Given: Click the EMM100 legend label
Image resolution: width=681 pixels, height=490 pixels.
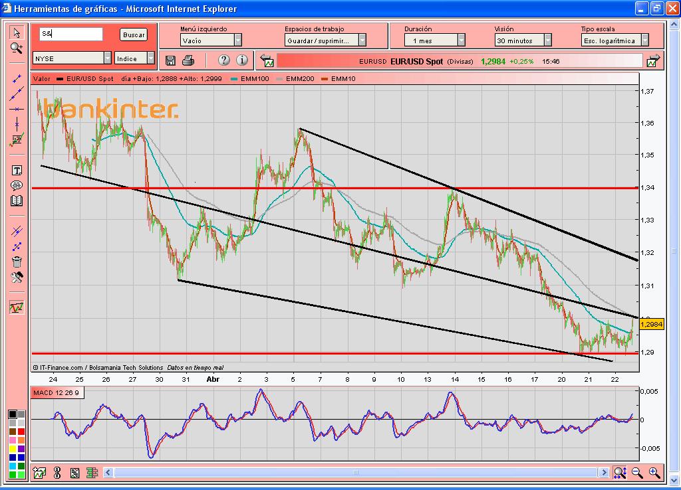Looking at the screenshot, I should click(255, 79).
